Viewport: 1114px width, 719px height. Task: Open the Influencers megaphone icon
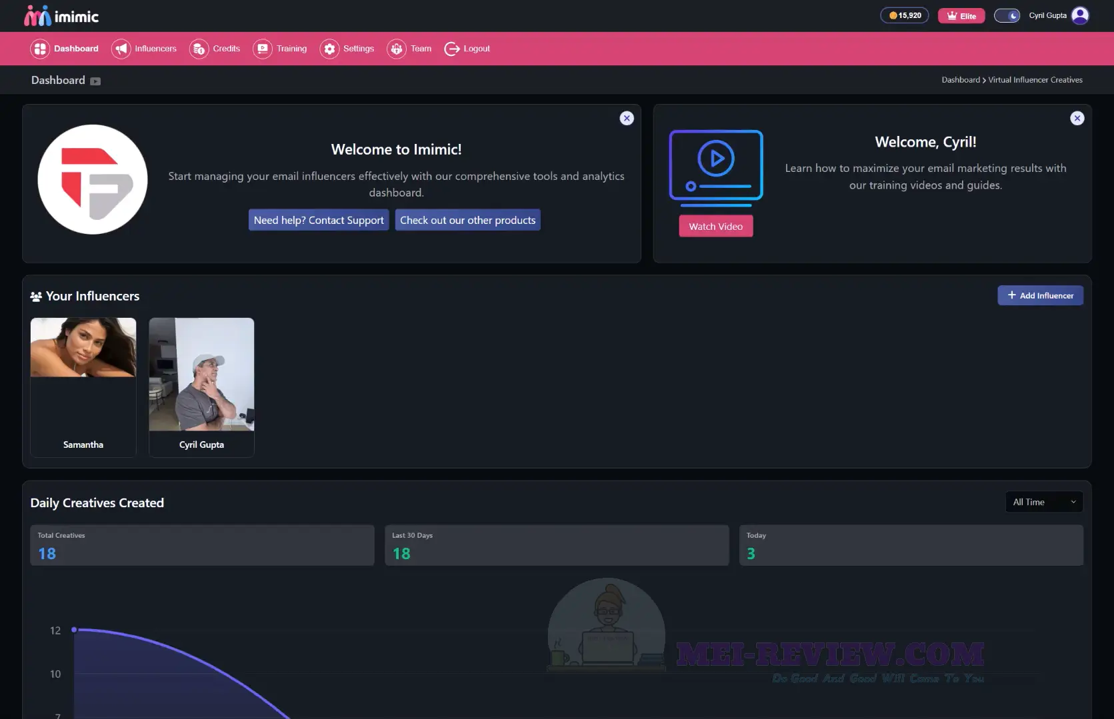[x=121, y=49]
